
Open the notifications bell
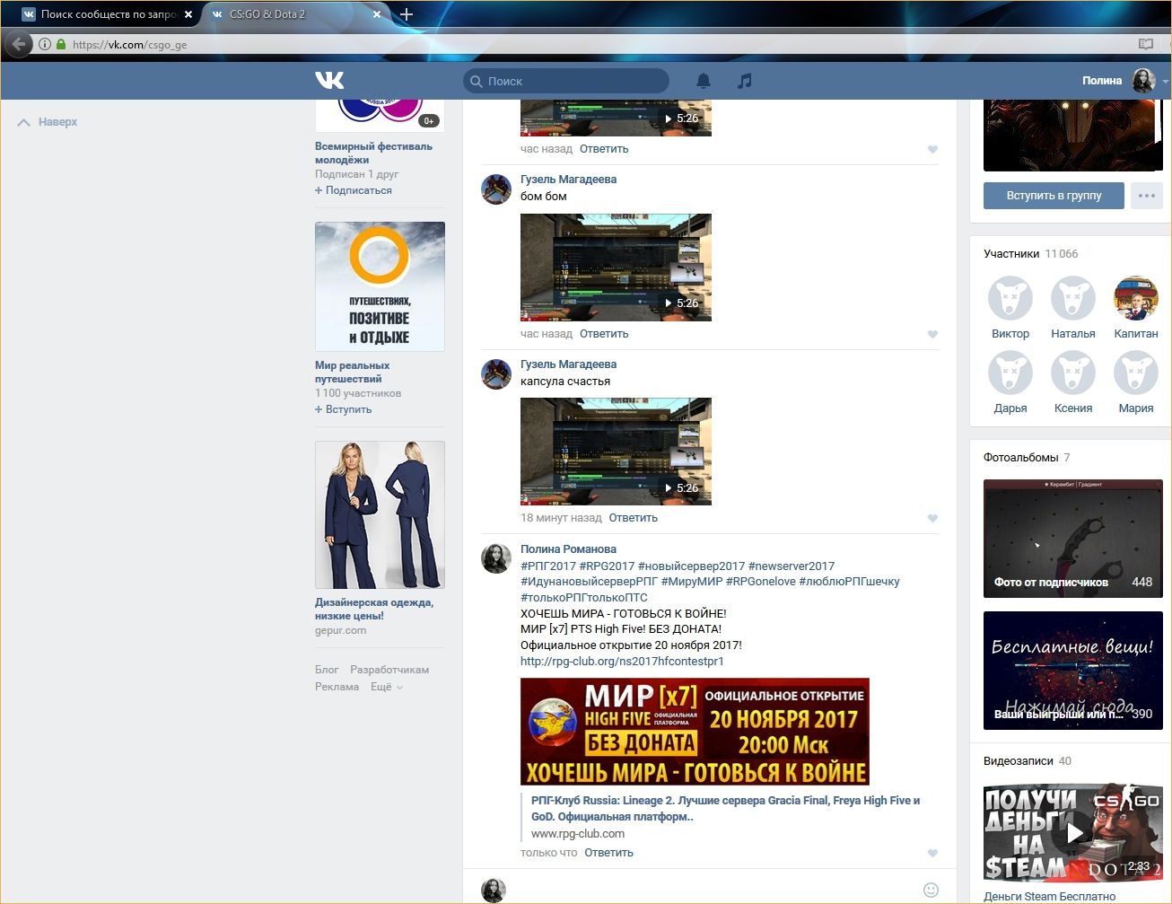coord(704,81)
